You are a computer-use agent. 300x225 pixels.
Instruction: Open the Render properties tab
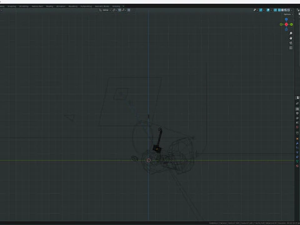point(297,109)
